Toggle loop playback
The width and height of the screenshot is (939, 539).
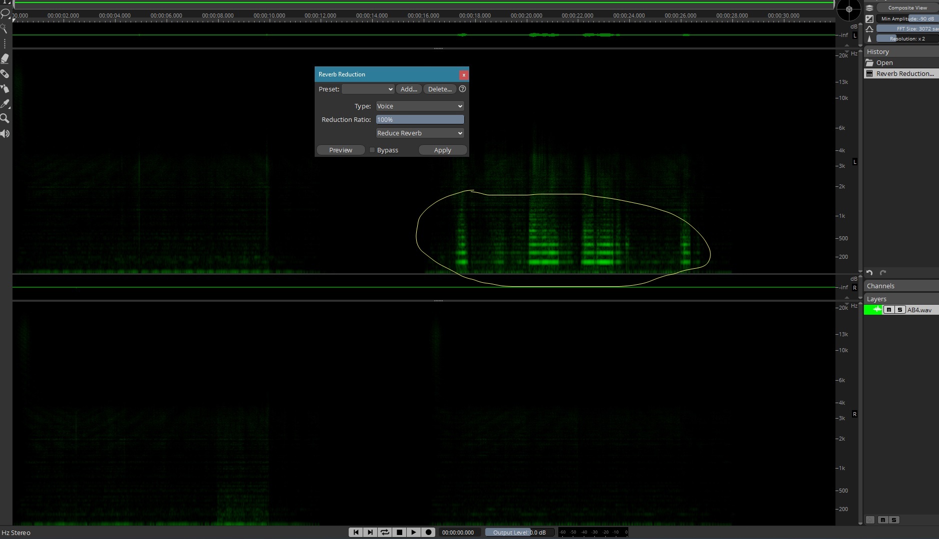385,533
